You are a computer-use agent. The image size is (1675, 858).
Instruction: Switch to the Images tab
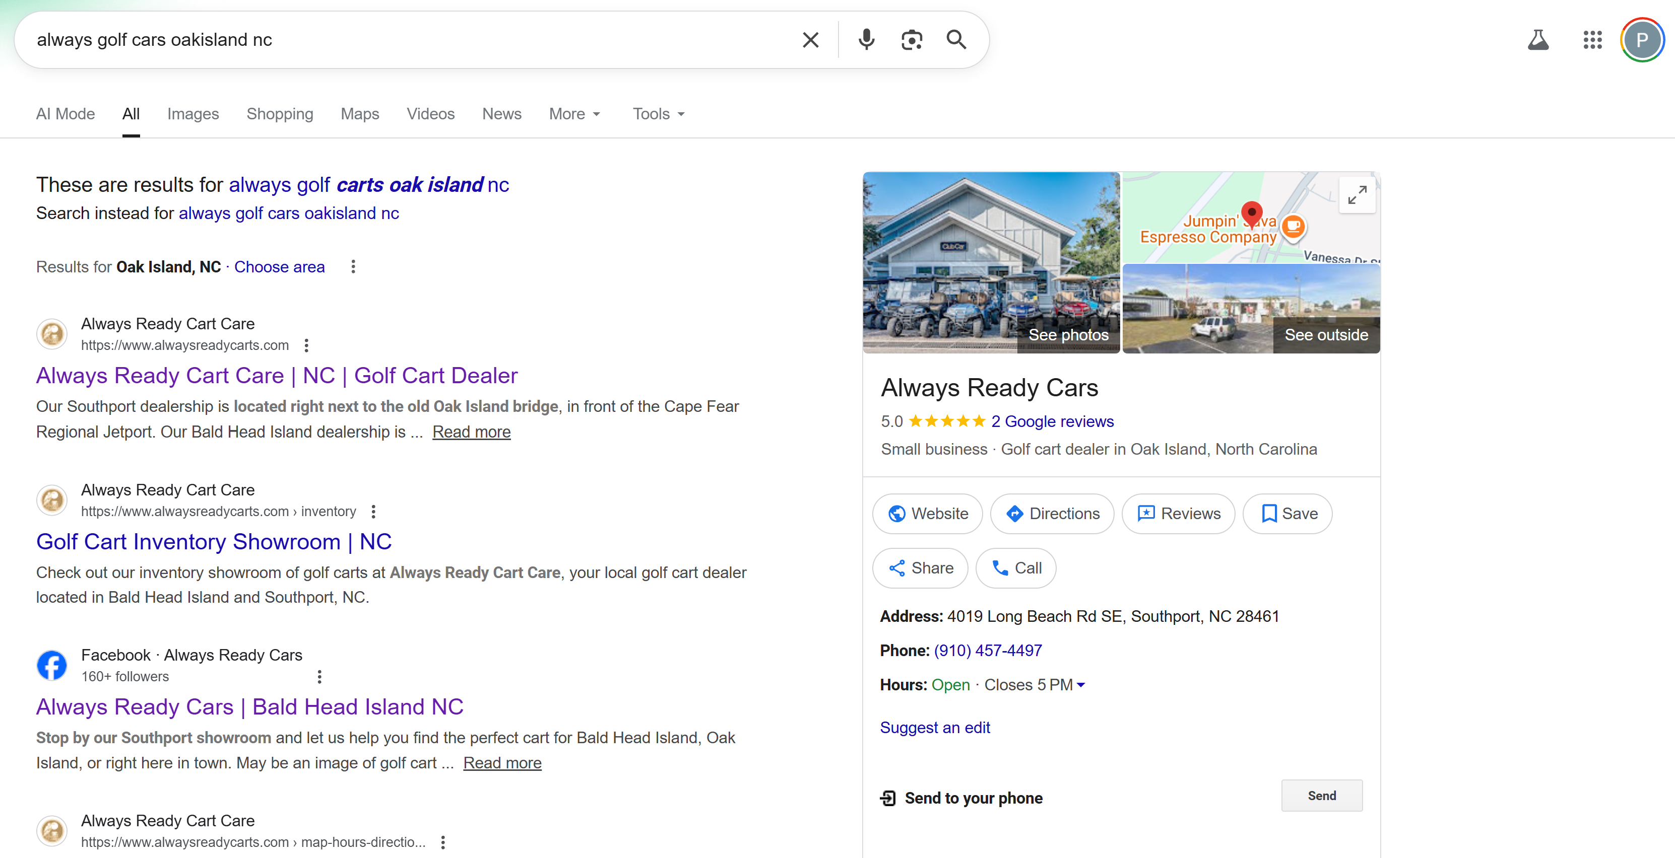pos(192,114)
